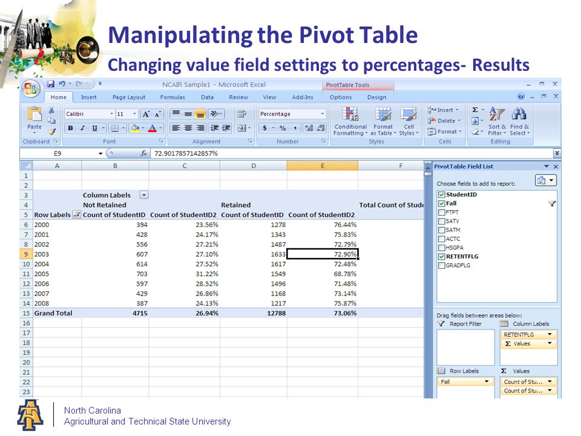Image resolution: width=581 pixels, height=436 pixels.
Task: Open Sort & Filter menu
Action: tap(497, 122)
